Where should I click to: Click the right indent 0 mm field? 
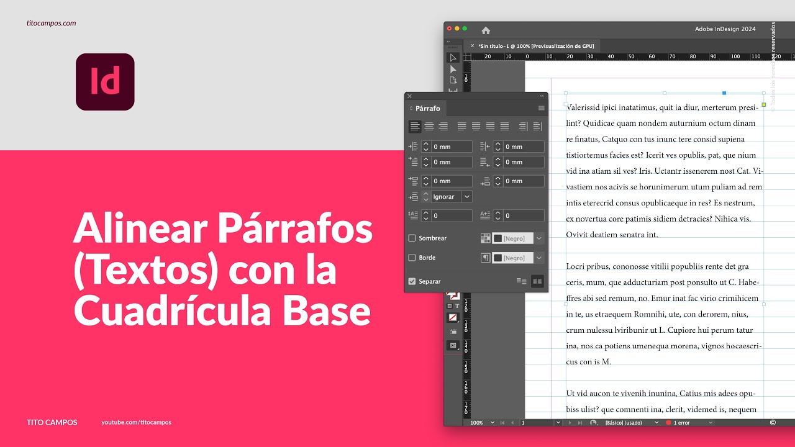point(524,147)
